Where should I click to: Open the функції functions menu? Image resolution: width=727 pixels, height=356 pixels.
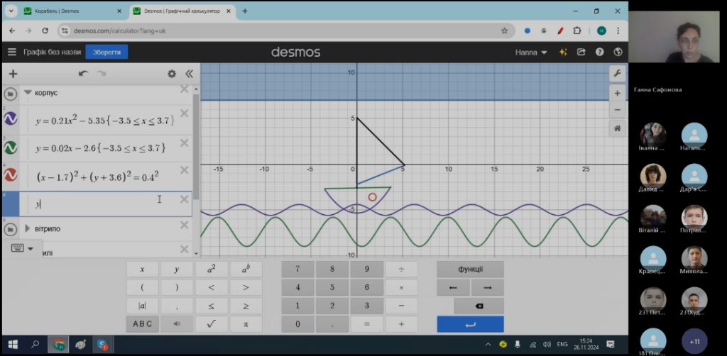click(x=470, y=269)
